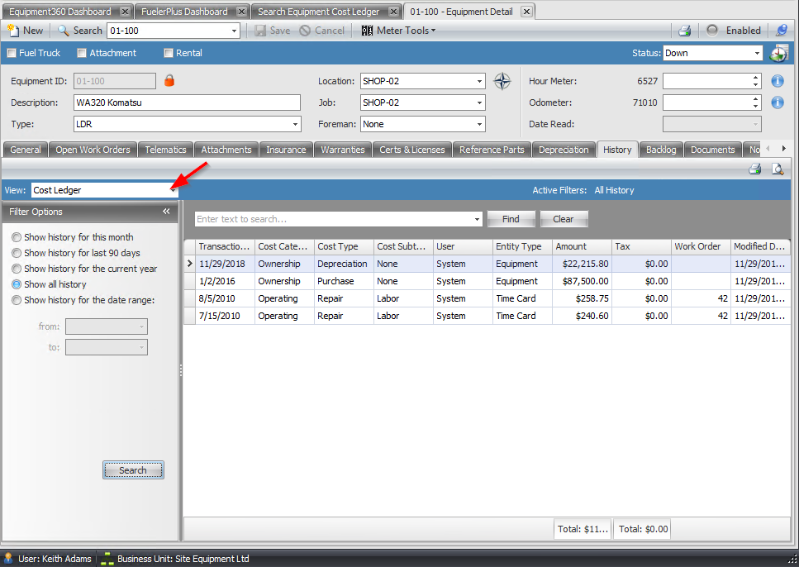This screenshot has height=567, width=799.
Task: Click the Search button in Filter Options
Action: pos(133,469)
